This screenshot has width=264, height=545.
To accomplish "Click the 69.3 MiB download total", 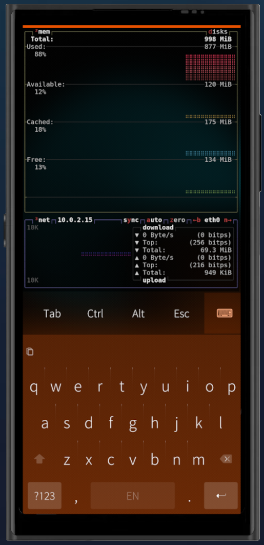I will pyautogui.click(x=216, y=250).
